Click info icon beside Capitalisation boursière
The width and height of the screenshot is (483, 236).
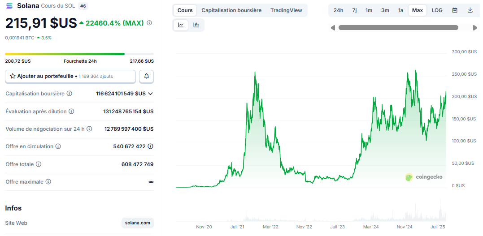[x=70, y=93]
